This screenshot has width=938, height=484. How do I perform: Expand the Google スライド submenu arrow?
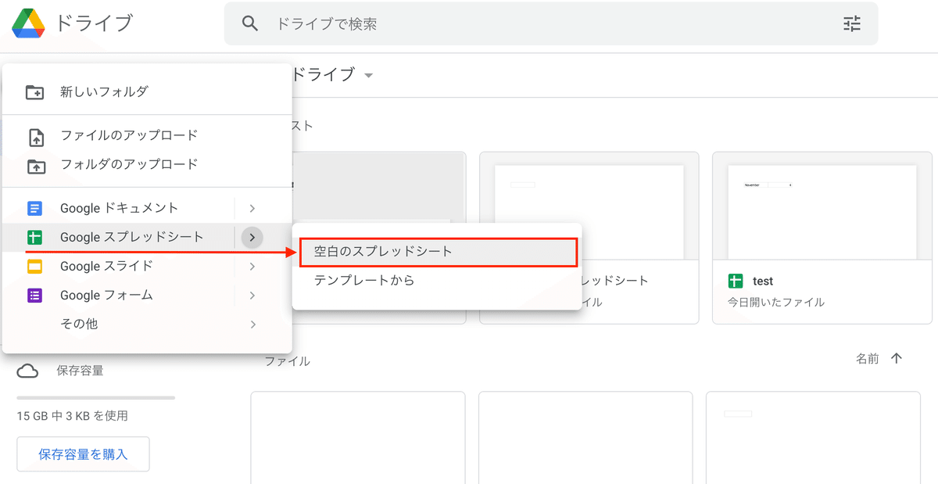pos(252,267)
